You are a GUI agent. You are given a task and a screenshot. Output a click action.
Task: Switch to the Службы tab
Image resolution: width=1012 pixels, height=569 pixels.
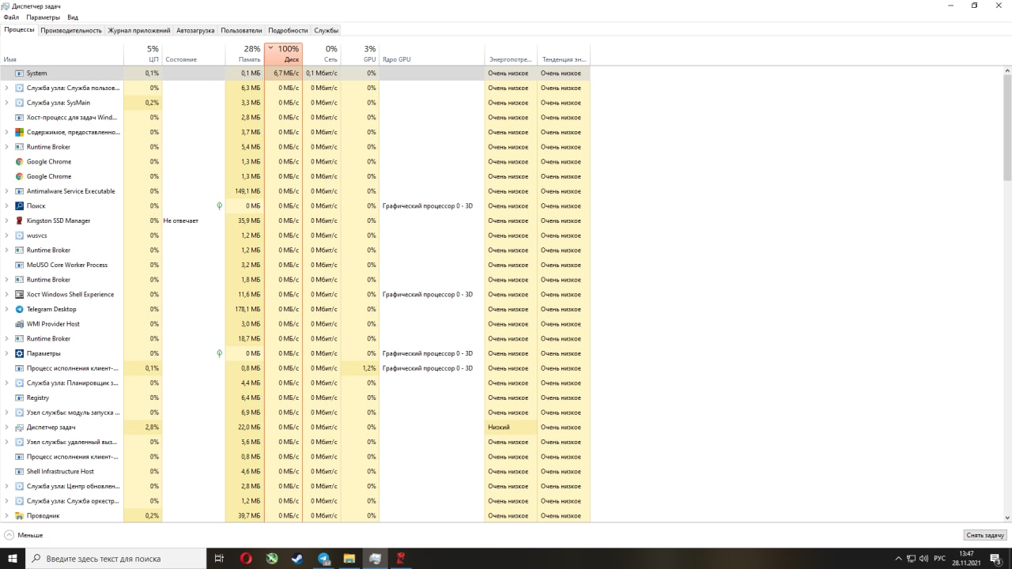(327, 30)
